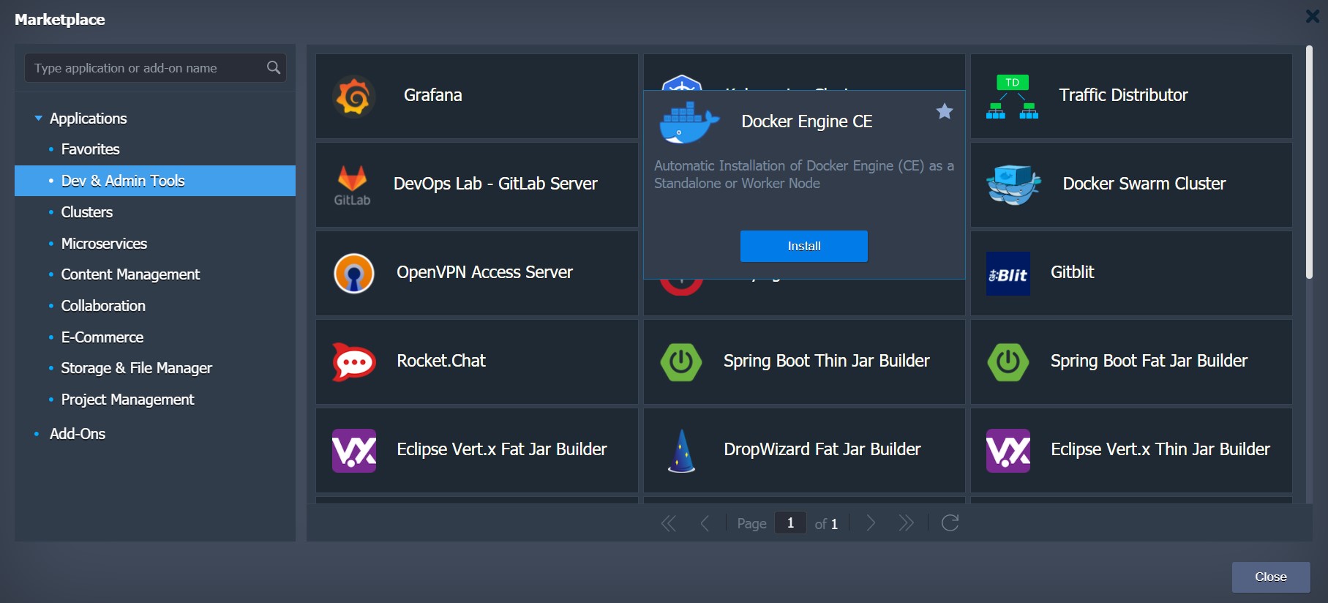Click the Rocket.Chat speech bubble icon
The width and height of the screenshot is (1328, 603).
tap(354, 362)
